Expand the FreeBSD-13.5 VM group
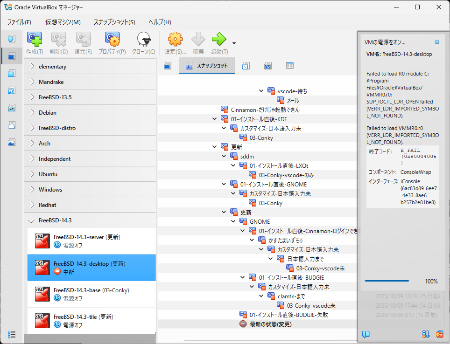Screen dimensions: 450x344 point(32,97)
